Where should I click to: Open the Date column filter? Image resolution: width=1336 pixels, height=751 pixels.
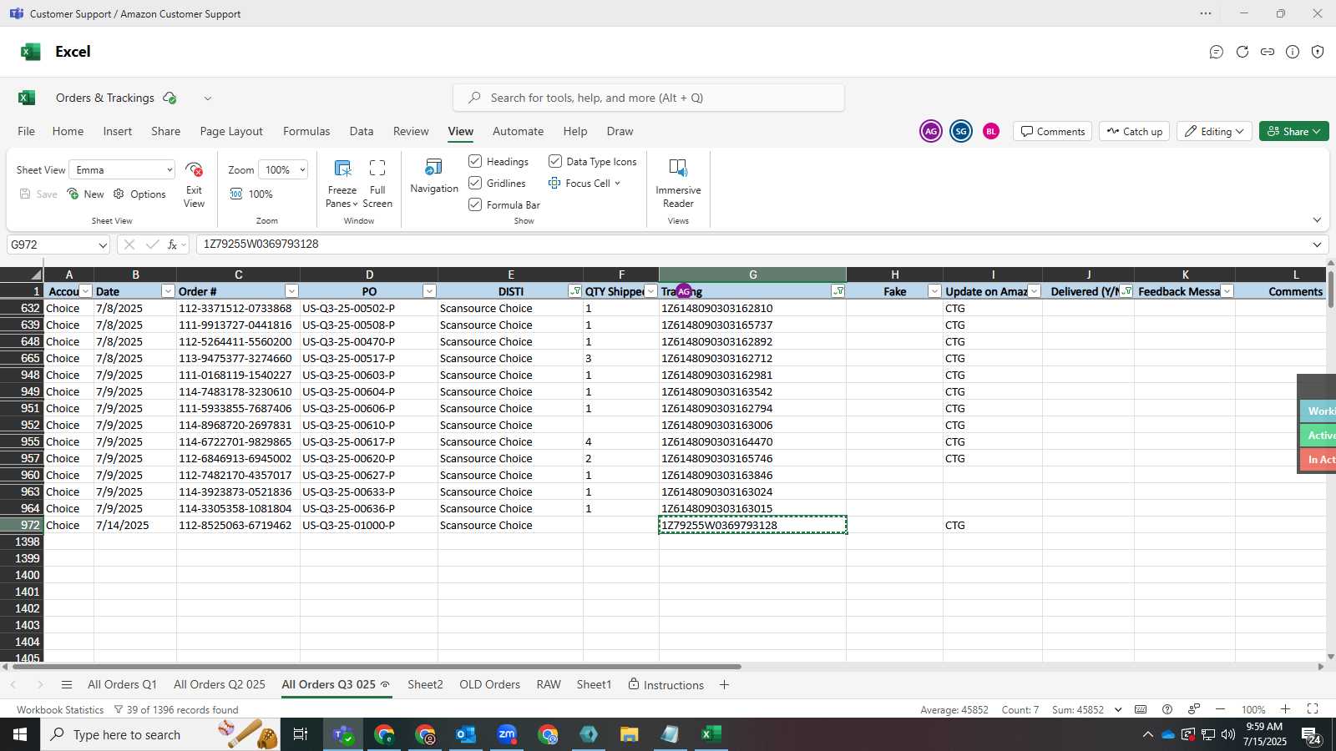tap(168, 291)
